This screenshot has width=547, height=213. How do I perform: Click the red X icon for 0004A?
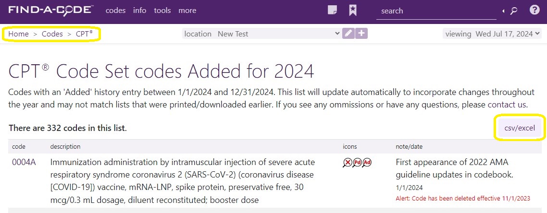(348, 163)
